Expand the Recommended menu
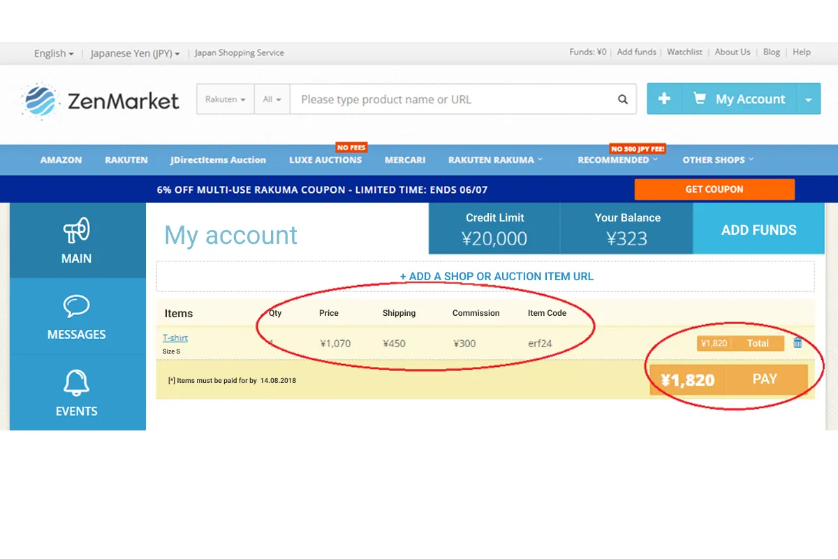 click(617, 160)
